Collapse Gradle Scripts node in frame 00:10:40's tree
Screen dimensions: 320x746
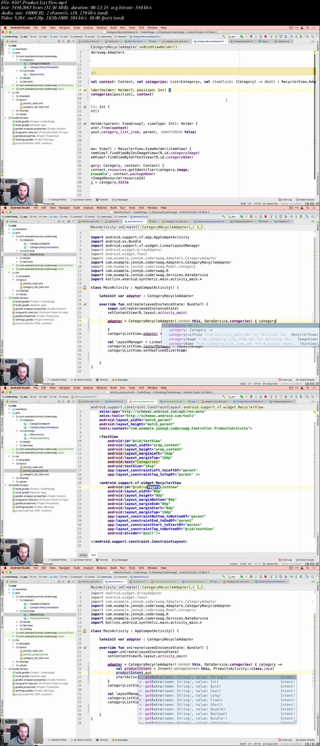click(x=6, y=669)
